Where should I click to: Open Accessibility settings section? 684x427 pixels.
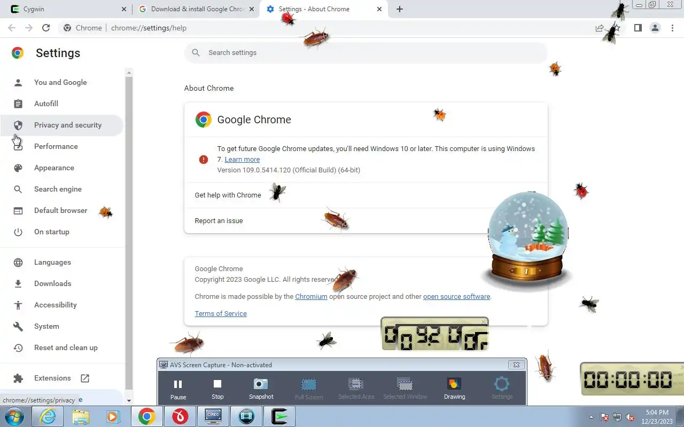56,305
